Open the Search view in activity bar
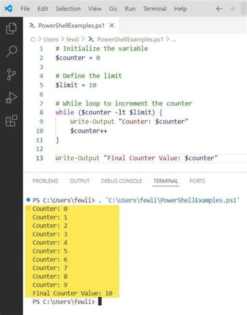 (x=11, y=51)
